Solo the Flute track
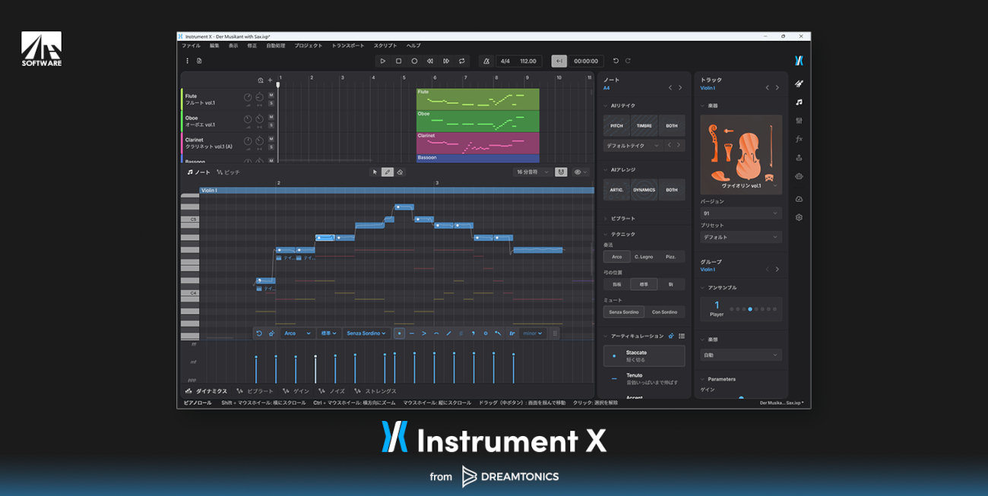The height and width of the screenshot is (496, 988). (271, 103)
